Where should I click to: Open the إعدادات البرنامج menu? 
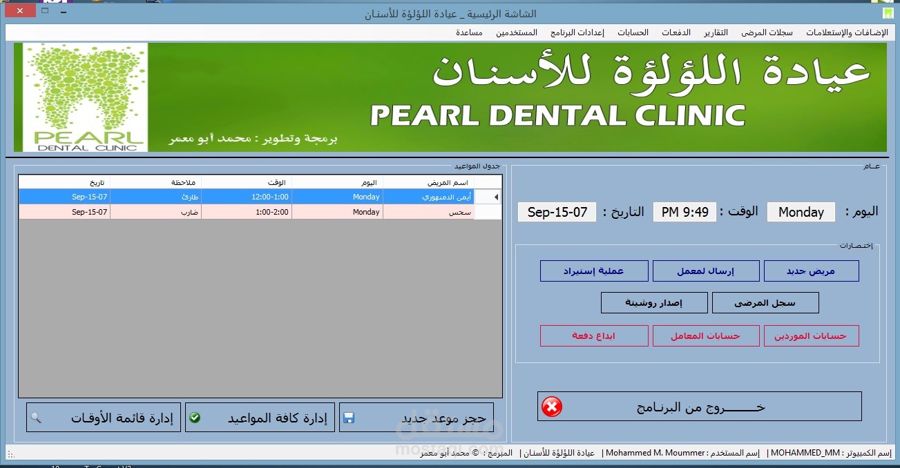[x=576, y=32]
